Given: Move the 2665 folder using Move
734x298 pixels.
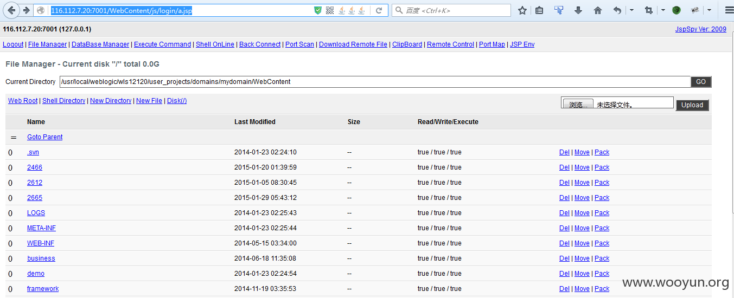Looking at the screenshot, I should point(582,198).
